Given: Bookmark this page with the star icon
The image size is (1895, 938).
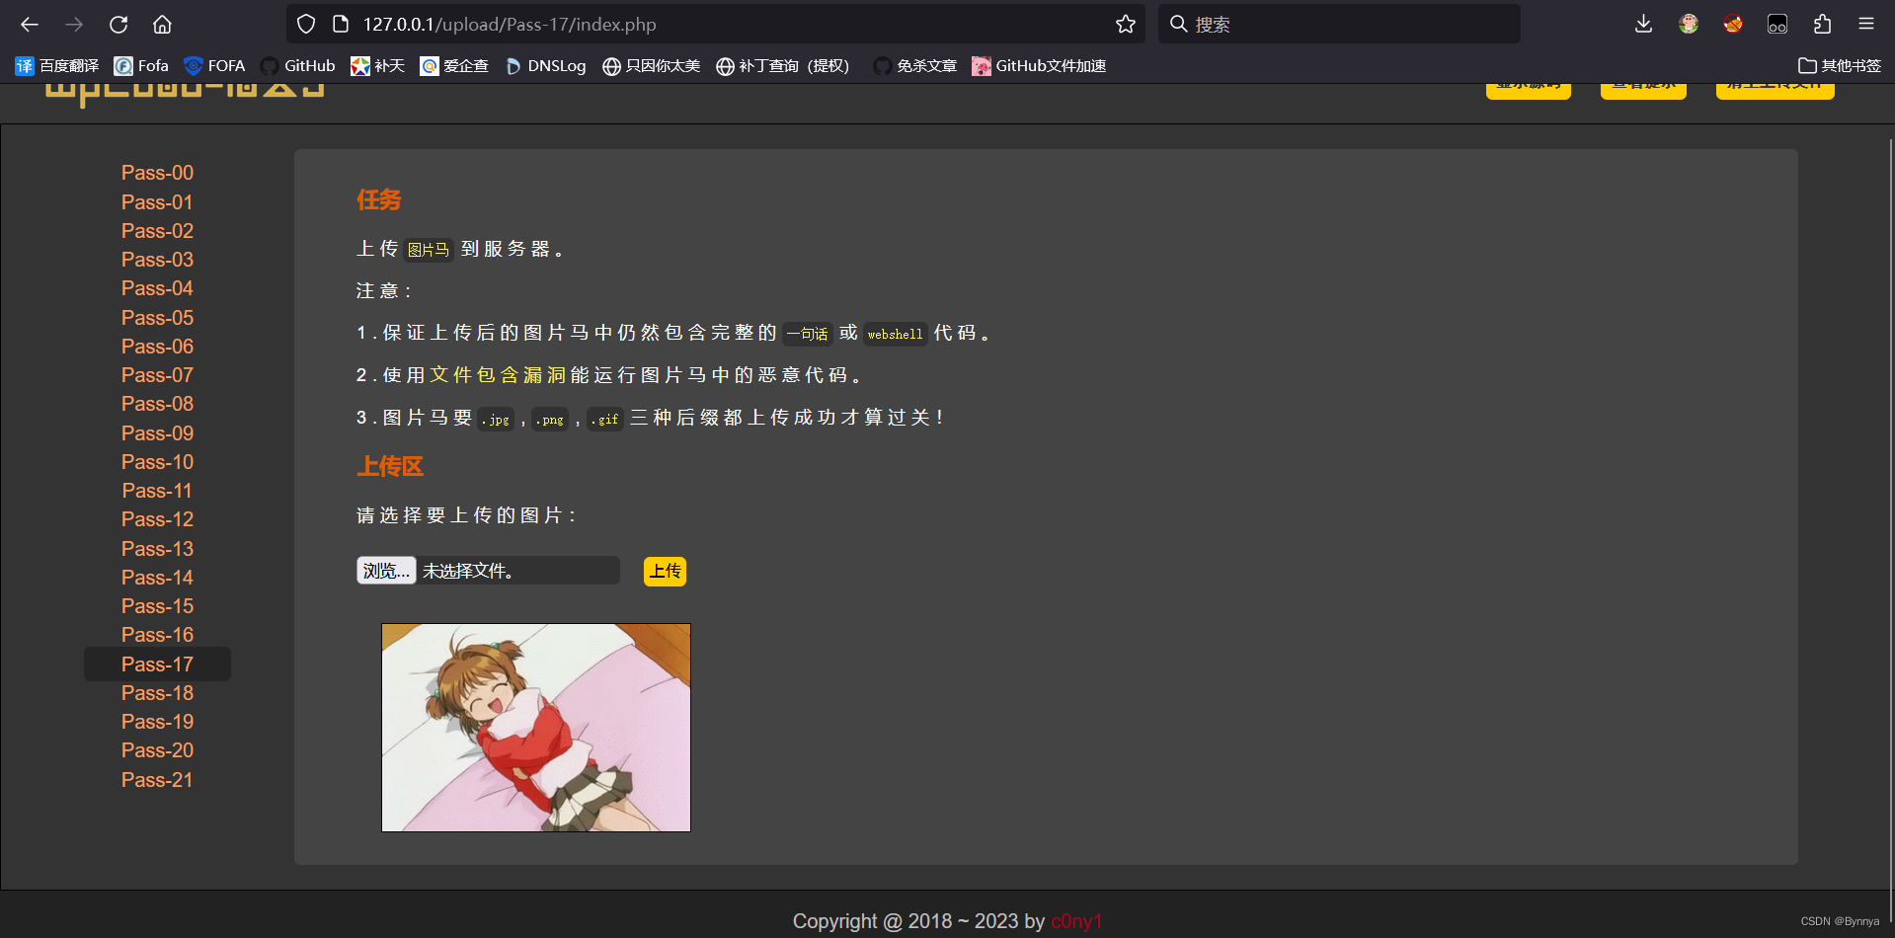Looking at the screenshot, I should (1126, 24).
